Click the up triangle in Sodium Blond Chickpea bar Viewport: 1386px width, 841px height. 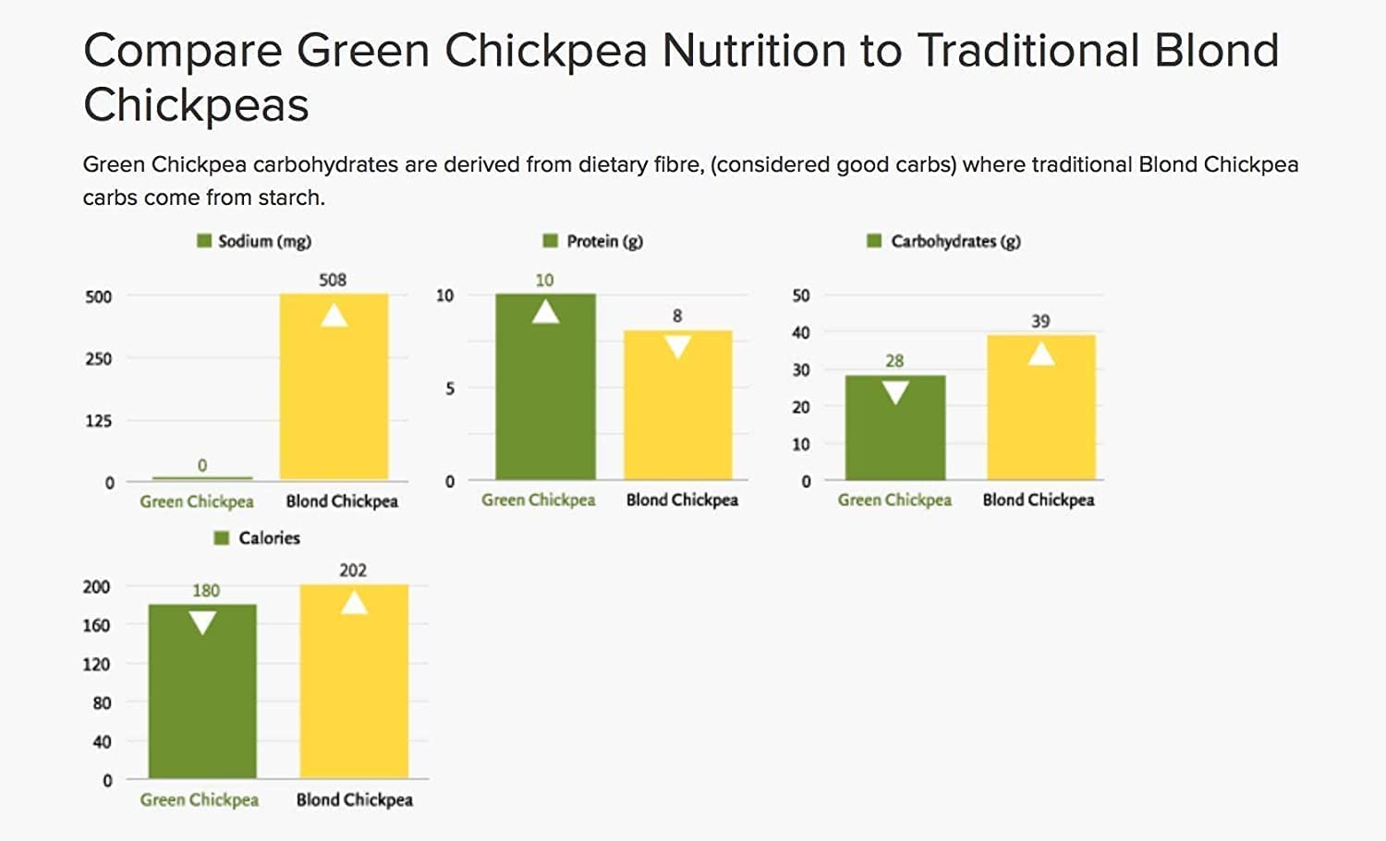[334, 316]
